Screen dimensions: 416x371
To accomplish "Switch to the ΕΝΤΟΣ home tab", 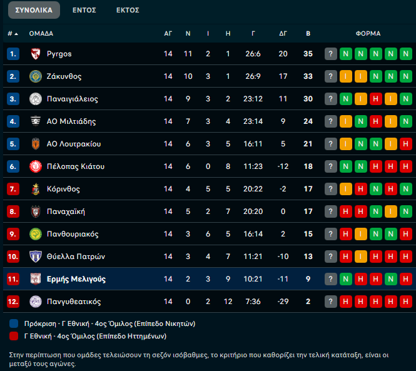I will [84, 10].
